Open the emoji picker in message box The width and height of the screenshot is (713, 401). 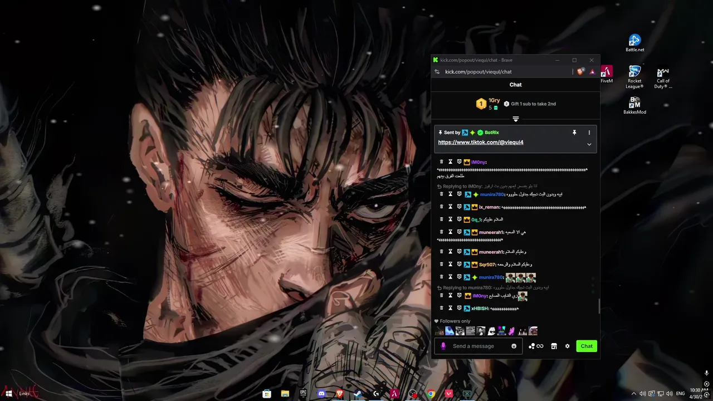[x=514, y=346]
